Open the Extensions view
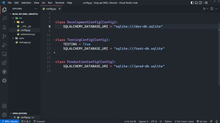 pyautogui.click(x=4, y=63)
